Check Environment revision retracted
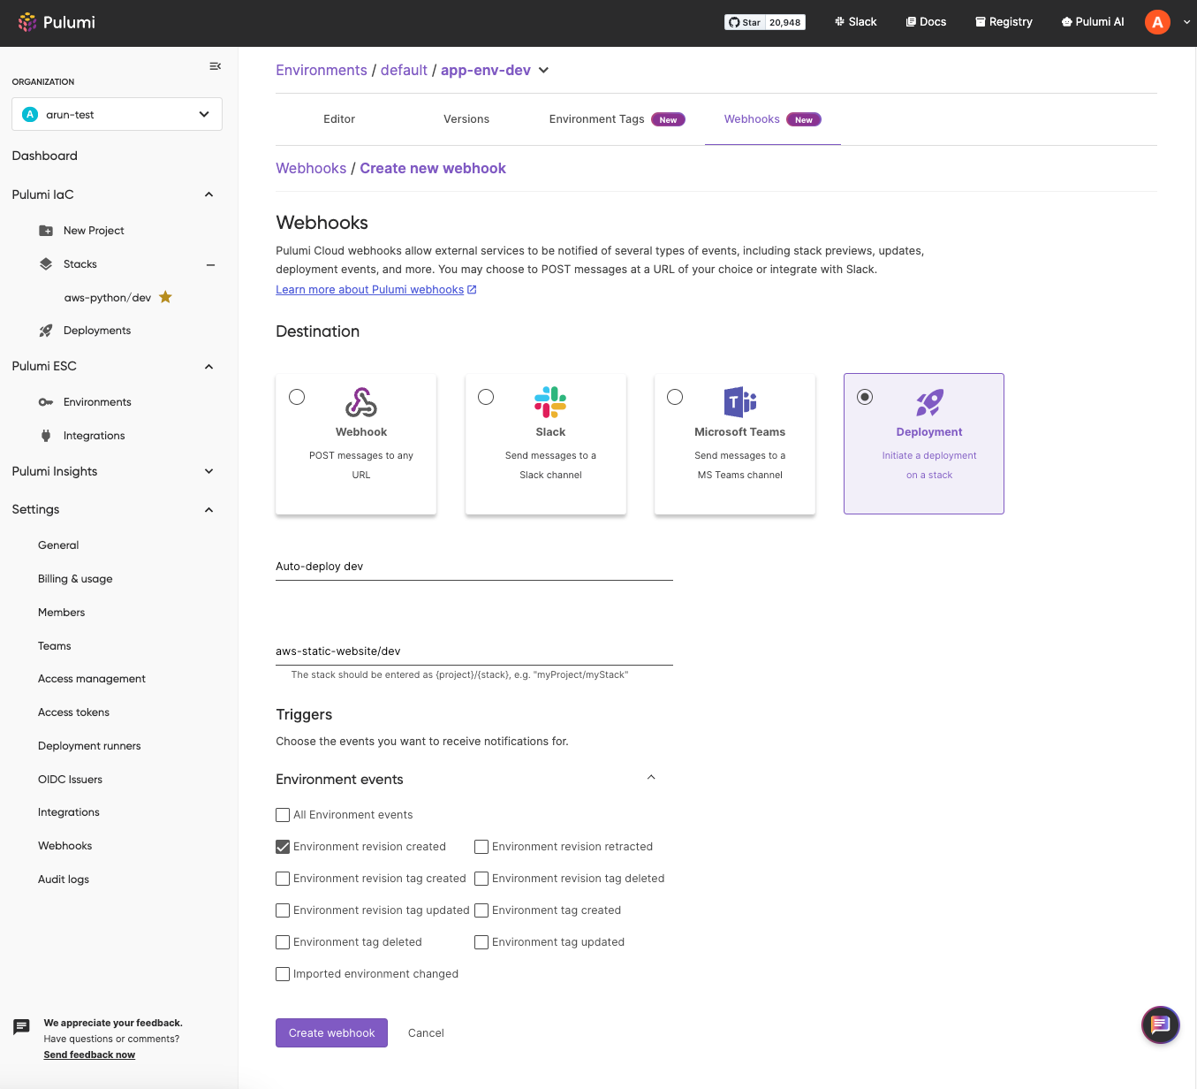The image size is (1197, 1089). pos(481,847)
